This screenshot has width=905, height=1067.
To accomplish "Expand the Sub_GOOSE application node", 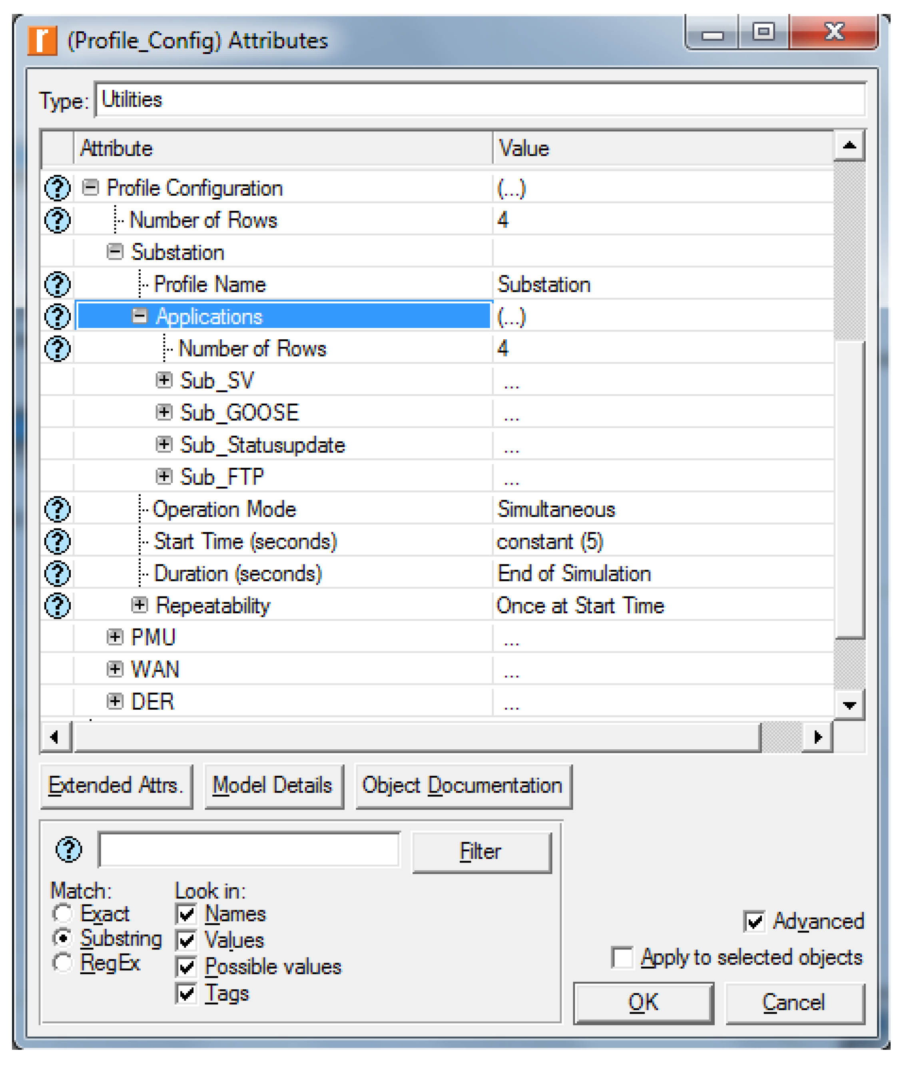I will pyautogui.click(x=163, y=412).
